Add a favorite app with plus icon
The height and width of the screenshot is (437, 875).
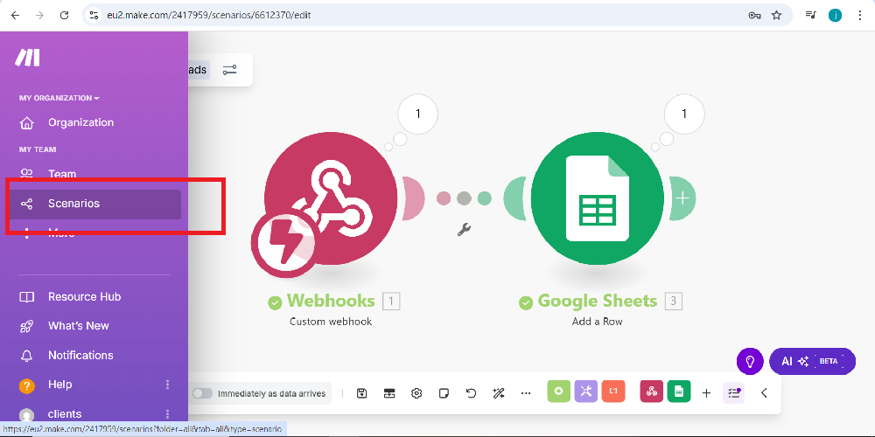pyautogui.click(x=706, y=393)
